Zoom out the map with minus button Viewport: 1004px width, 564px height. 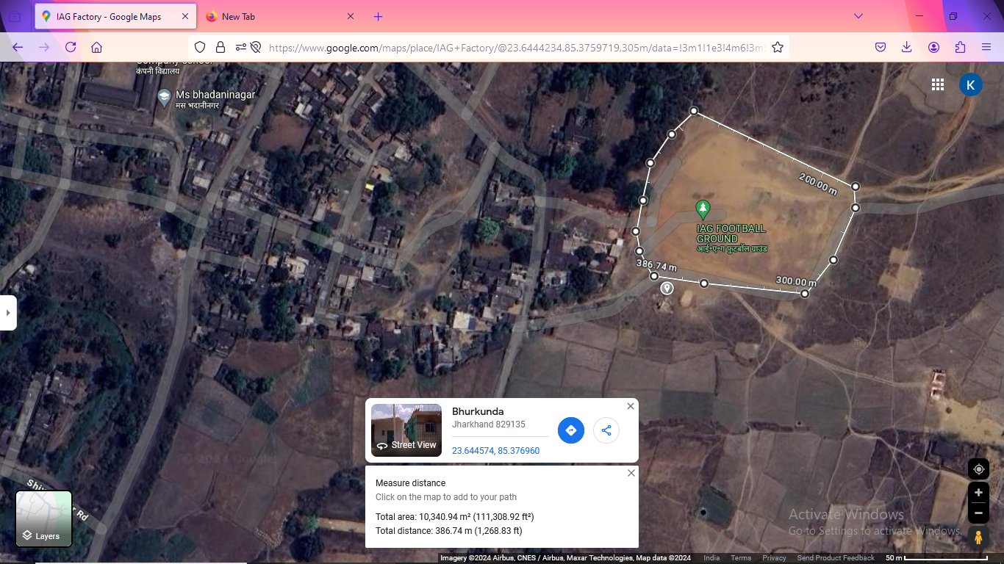[978, 512]
